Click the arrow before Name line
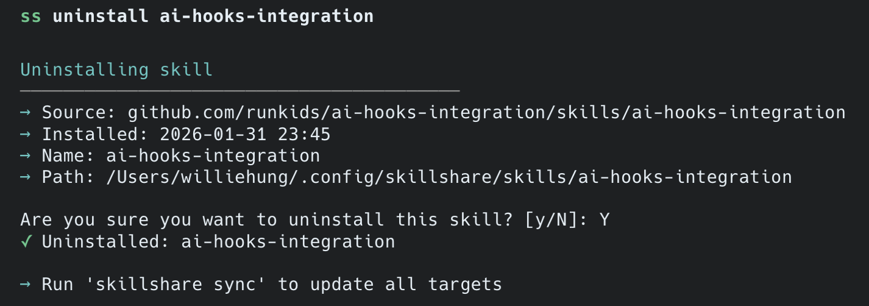The height and width of the screenshot is (306, 869). 26,155
